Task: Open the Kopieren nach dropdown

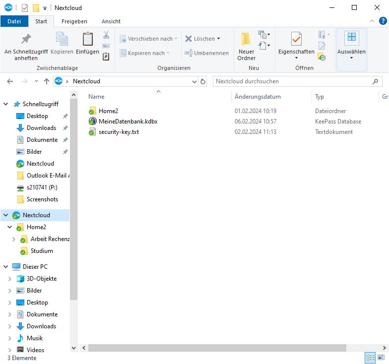Action: (x=168, y=53)
